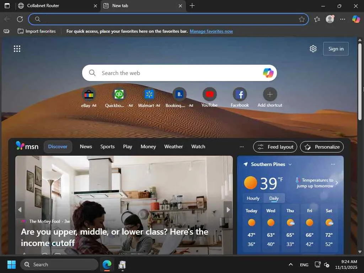364x273 pixels.
Task: Open the tab actions menu icon
Action: 7,6
